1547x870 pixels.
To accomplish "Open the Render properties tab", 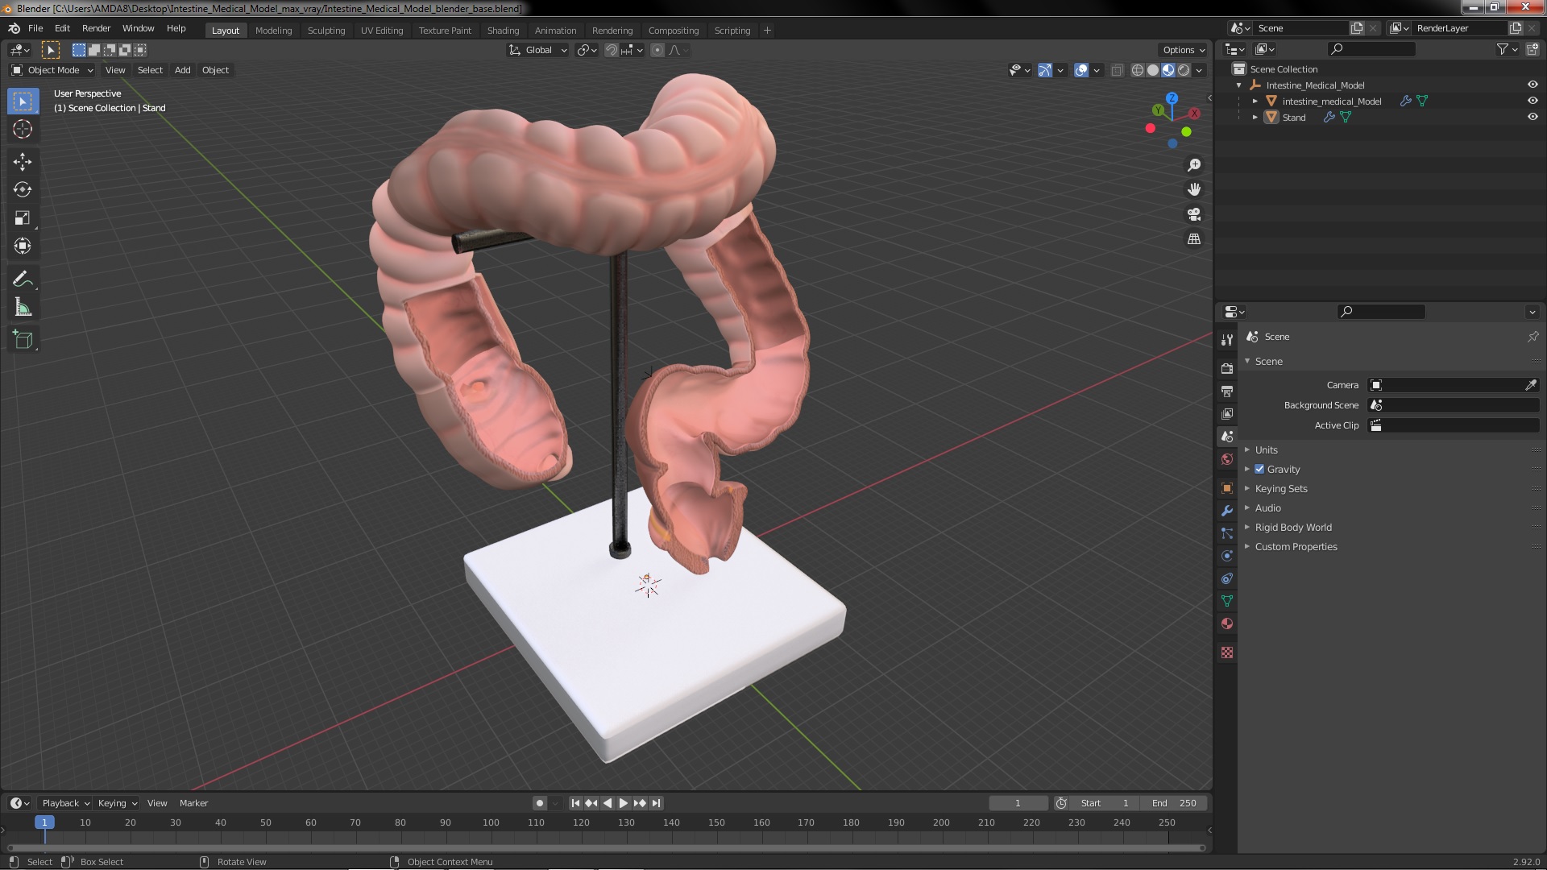I will 1227,368.
